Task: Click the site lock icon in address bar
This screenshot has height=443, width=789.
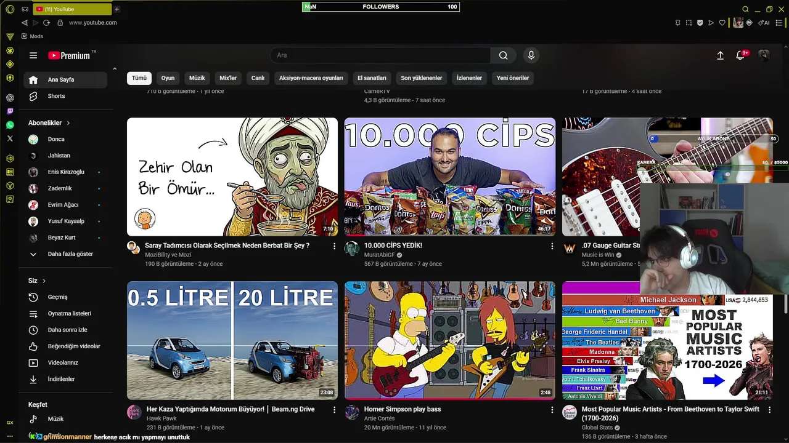Action: point(60,23)
